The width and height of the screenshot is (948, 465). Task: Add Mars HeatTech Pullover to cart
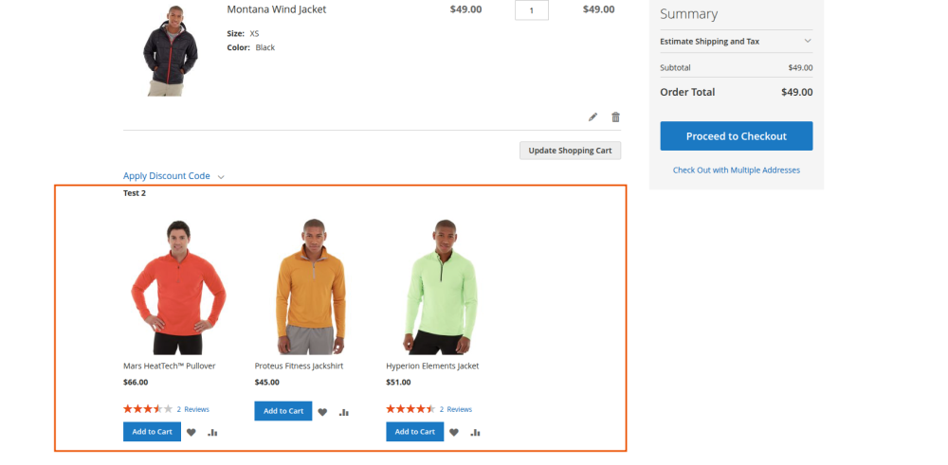[x=152, y=432]
